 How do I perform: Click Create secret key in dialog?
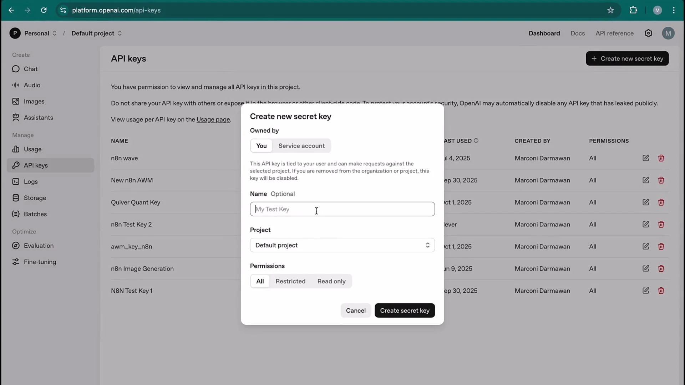tap(405, 310)
